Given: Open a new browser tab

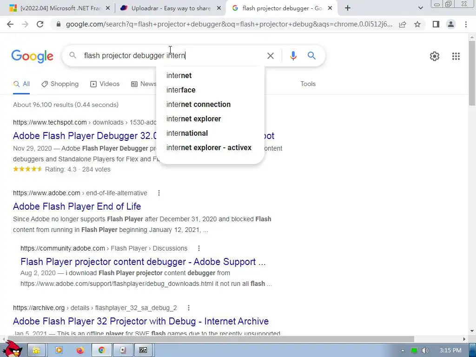Looking at the screenshot, I should point(348,8).
